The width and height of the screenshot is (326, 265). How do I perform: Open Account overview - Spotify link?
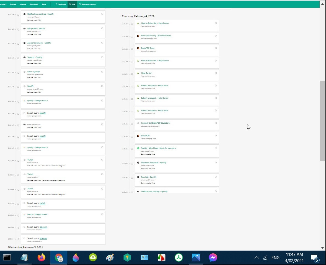coord(39,43)
